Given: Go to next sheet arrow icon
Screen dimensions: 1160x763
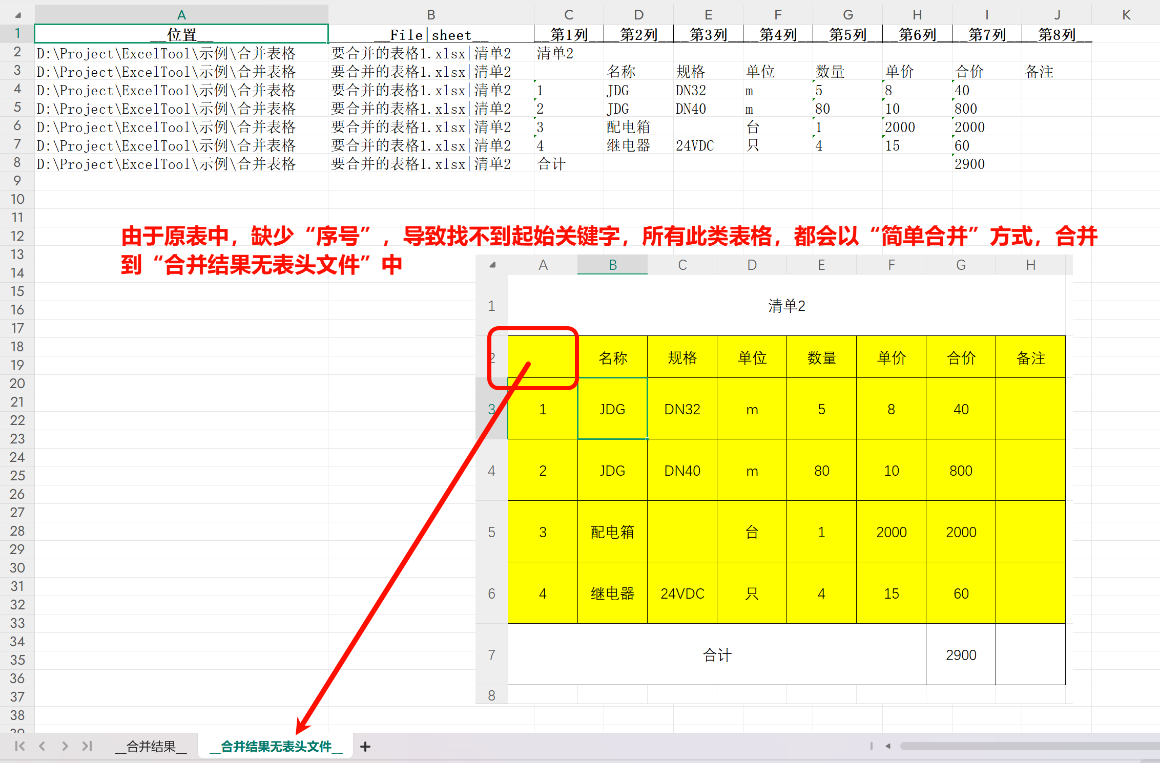Looking at the screenshot, I should pyautogui.click(x=67, y=746).
